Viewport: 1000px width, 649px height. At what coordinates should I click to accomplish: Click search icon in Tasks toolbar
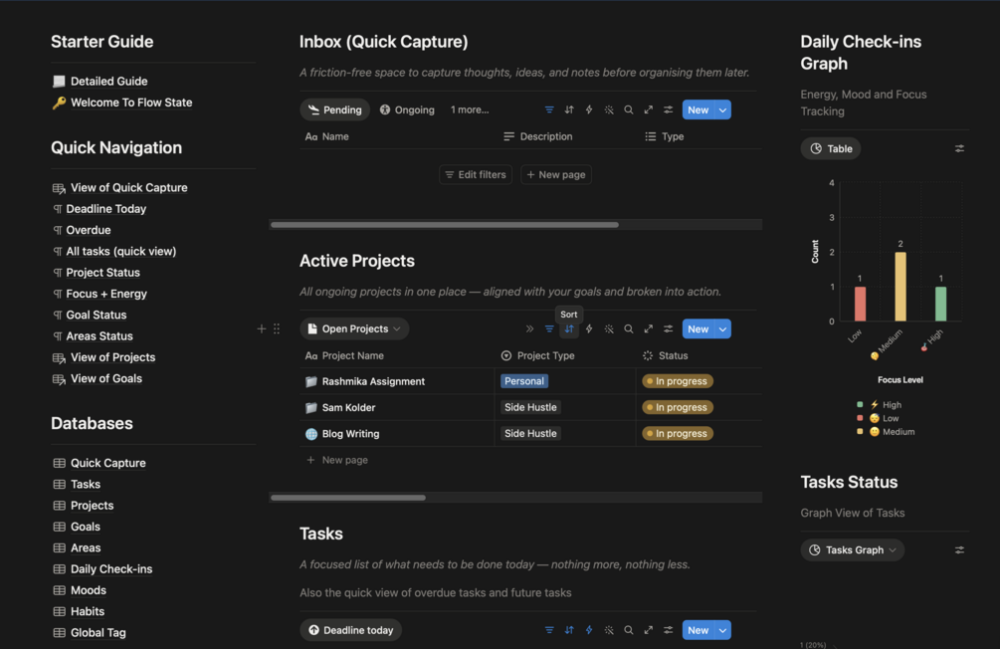tap(629, 630)
